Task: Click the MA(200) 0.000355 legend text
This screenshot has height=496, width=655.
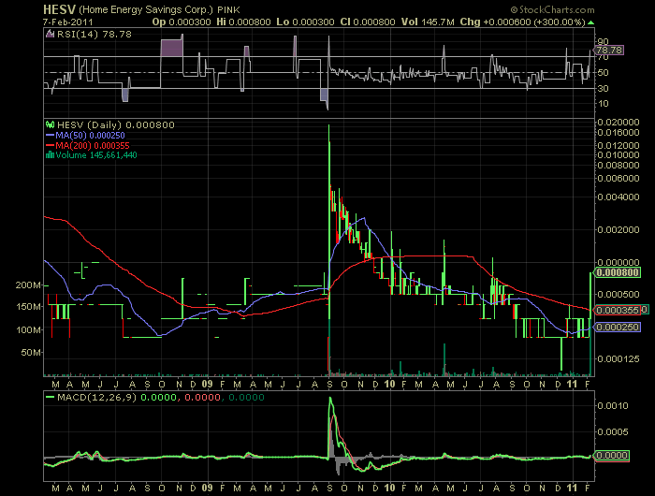Action: (x=93, y=145)
